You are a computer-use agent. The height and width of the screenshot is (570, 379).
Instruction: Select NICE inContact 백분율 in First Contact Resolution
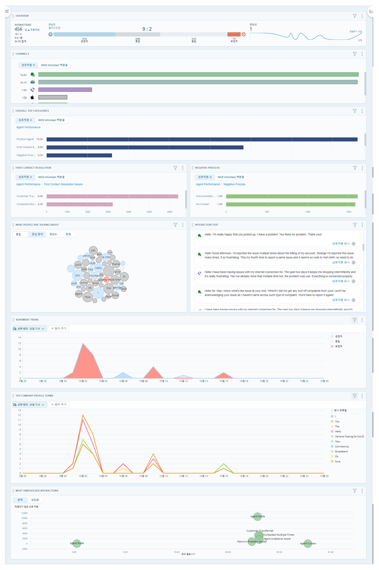[51, 177]
